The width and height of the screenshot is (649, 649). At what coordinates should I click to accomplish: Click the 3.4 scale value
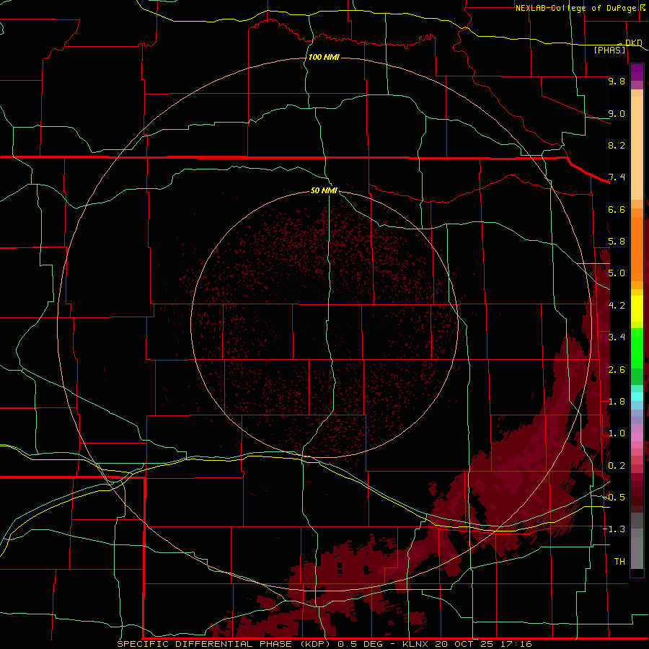tap(617, 337)
